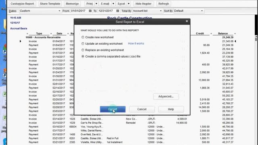Click the Date column header
The height and width of the screenshot is (145, 258).
59,33
